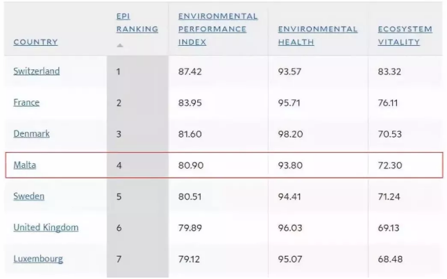Open the France country link
The width and height of the screenshot is (447, 279).
26,102
